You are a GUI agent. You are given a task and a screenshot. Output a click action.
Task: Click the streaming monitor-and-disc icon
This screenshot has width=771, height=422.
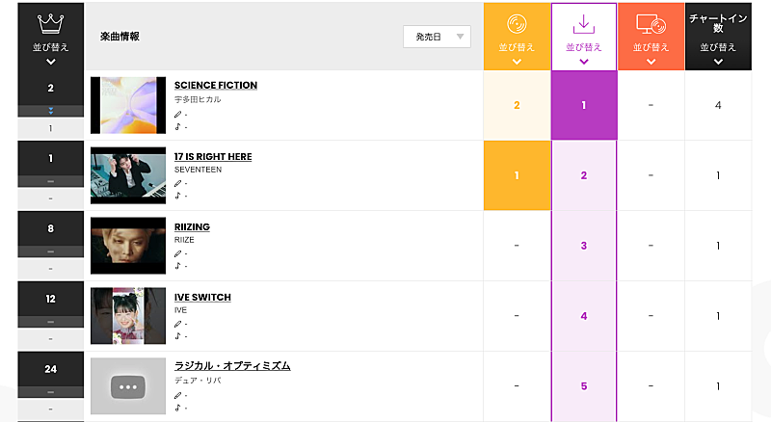651,24
